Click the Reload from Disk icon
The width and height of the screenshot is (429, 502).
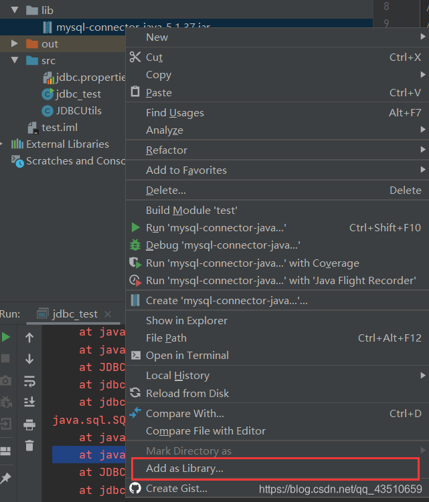click(135, 392)
